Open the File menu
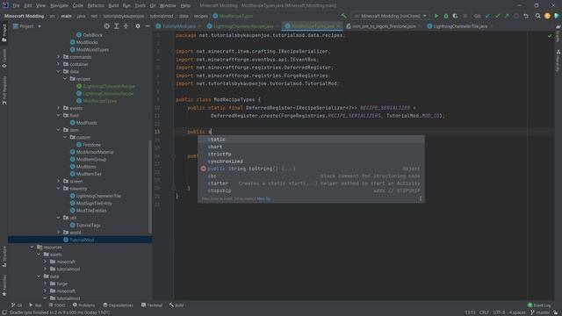The image size is (562, 316). click(16, 6)
